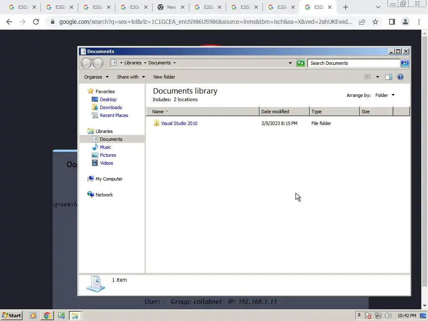The image size is (428, 321).
Task: Expand dropdown arrow after Documents breadcrumb
Action: pyautogui.click(x=174, y=63)
